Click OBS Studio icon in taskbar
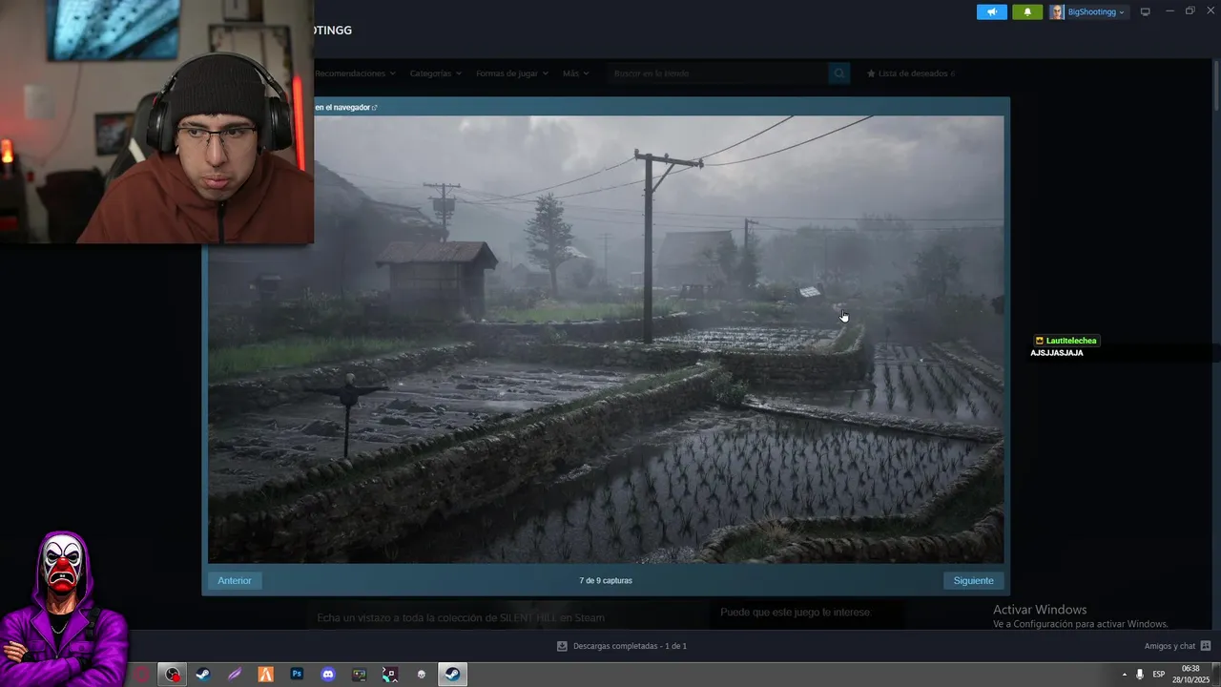Image resolution: width=1221 pixels, height=687 pixels. click(x=172, y=675)
